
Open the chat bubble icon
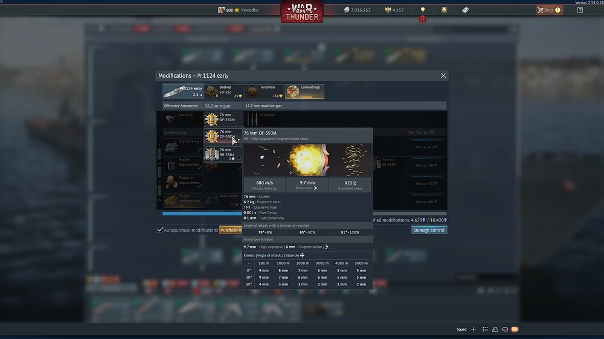505,329
